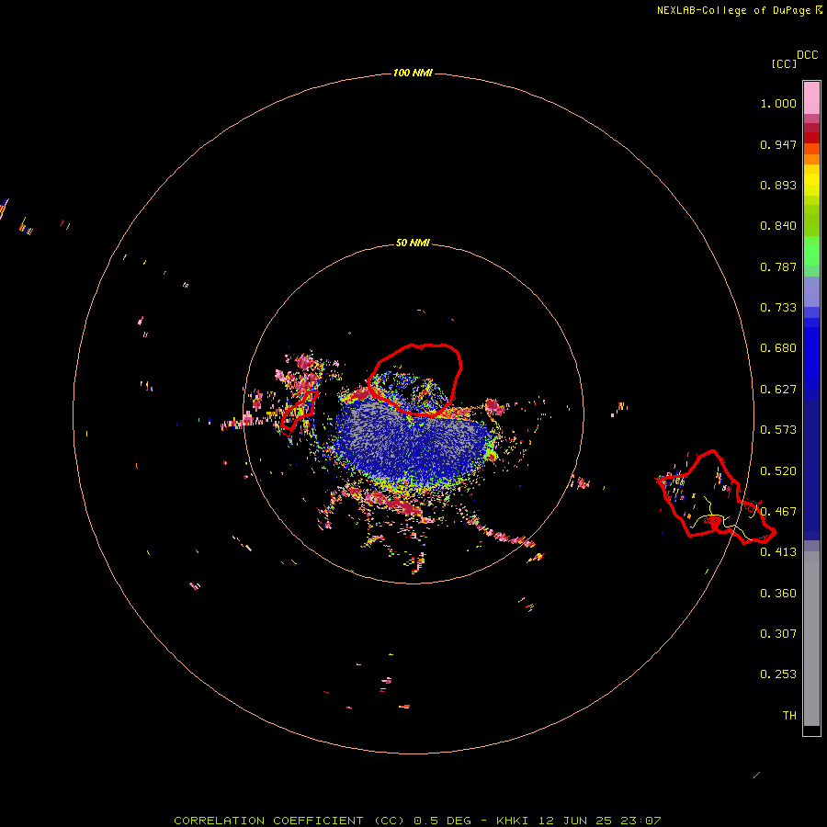Click the 0.360 scale value

coord(778,594)
